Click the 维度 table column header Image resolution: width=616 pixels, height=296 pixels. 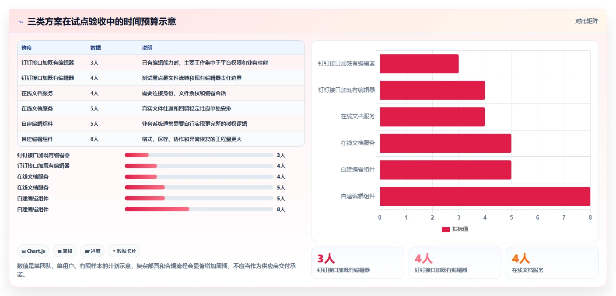(x=27, y=48)
